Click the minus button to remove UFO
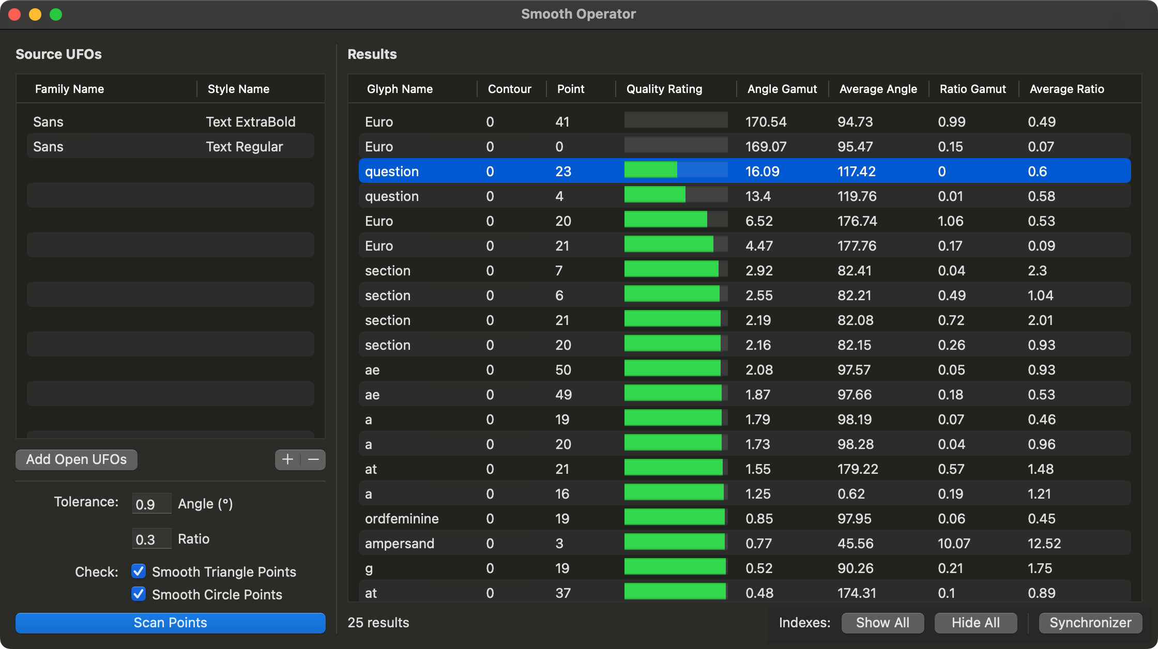 [x=313, y=459]
